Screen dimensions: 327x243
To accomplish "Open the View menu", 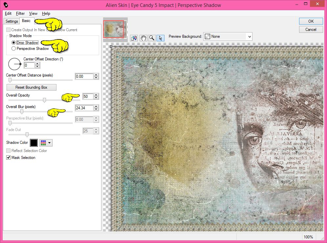I will click(x=33, y=13).
